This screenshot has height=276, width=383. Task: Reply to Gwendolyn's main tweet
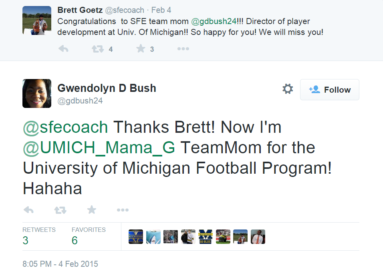(x=28, y=210)
